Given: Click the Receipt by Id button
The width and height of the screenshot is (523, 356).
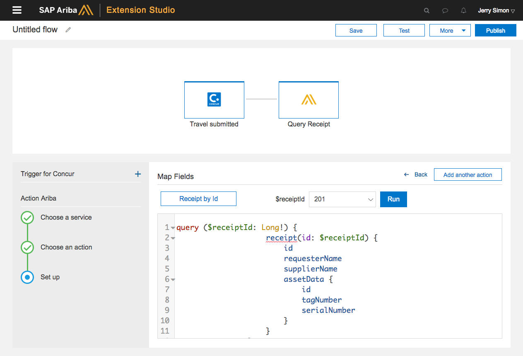Looking at the screenshot, I should [x=198, y=199].
